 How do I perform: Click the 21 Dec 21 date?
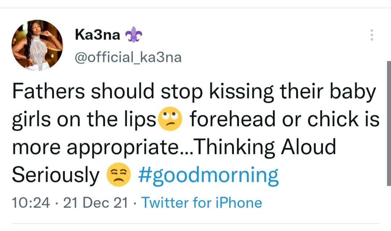95,202
